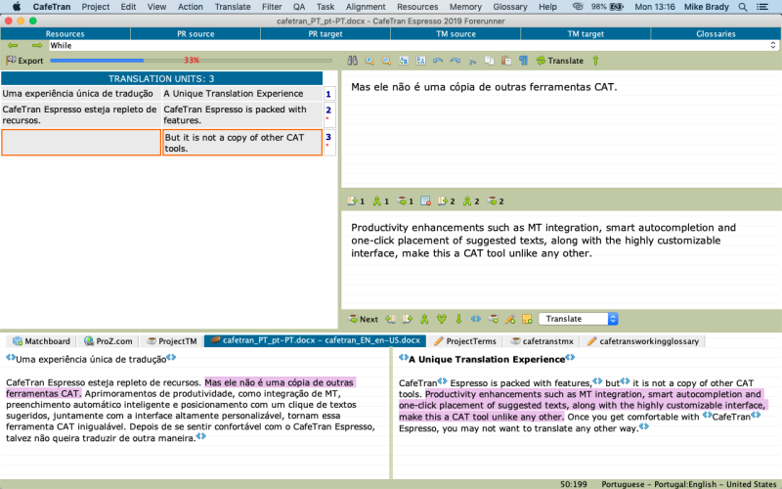This screenshot has height=489, width=782.
Task: Click the document with red remove icon
Action: click(x=425, y=201)
